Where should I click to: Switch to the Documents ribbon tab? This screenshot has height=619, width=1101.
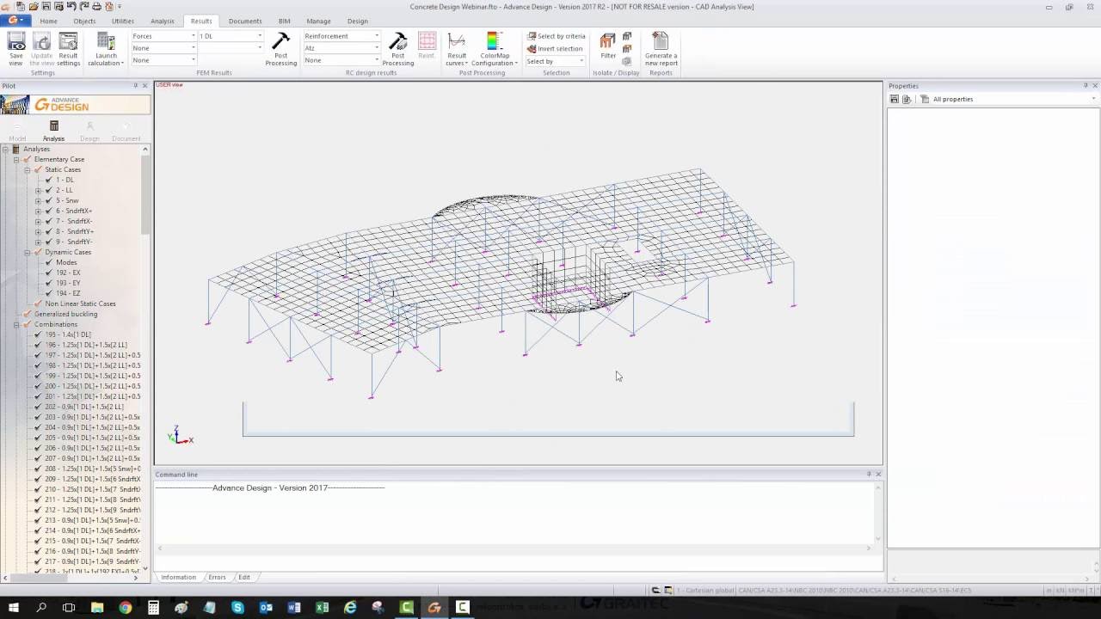[245, 21]
